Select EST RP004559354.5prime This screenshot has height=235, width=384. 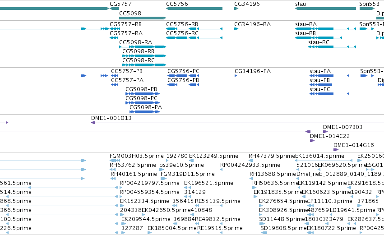[149, 193]
